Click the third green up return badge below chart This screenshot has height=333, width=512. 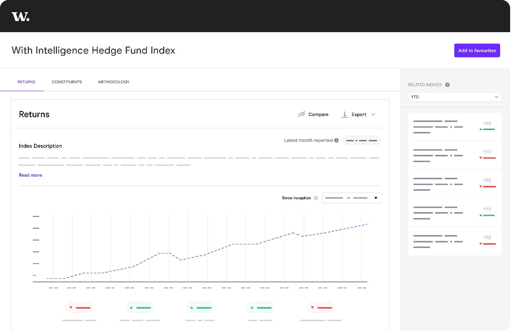(260, 307)
